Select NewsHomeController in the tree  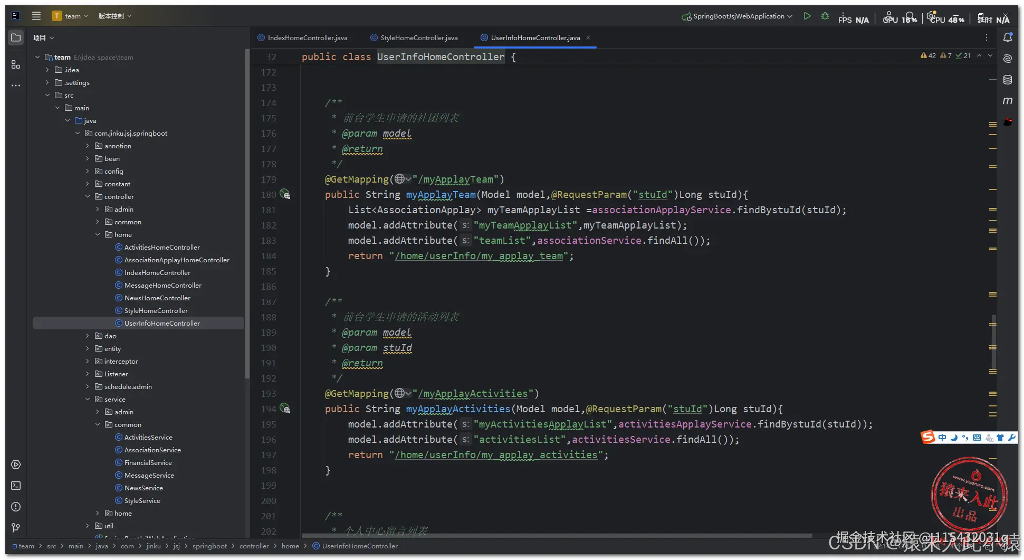click(x=157, y=298)
